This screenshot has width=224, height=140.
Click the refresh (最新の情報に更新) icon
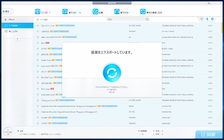[x=143, y=11]
